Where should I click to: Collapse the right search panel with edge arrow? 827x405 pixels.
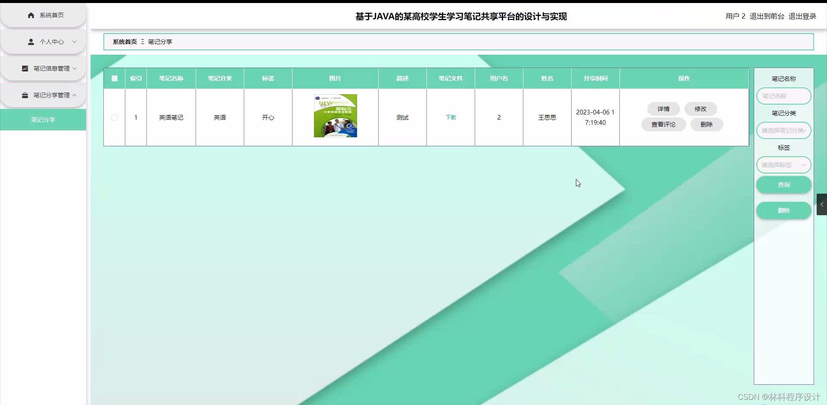[x=822, y=204]
